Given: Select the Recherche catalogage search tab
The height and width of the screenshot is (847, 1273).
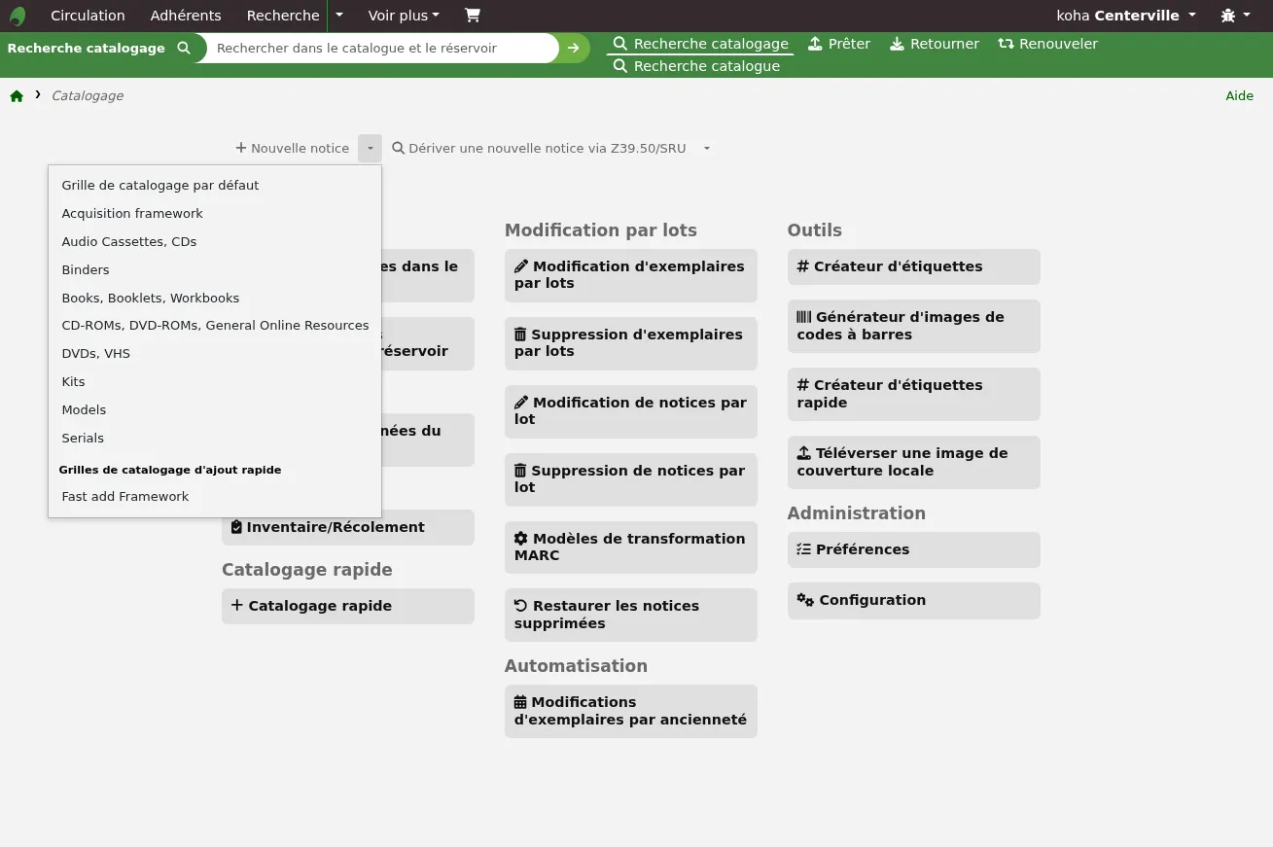Looking at the screenshot, I should [x=700, y=44].
